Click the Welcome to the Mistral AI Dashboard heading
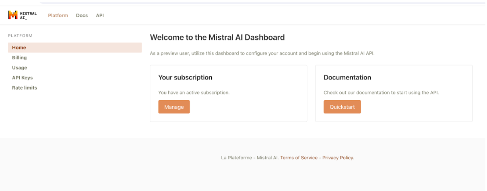Viewport: 487px width, 191px height. click(x=217, y=37)
